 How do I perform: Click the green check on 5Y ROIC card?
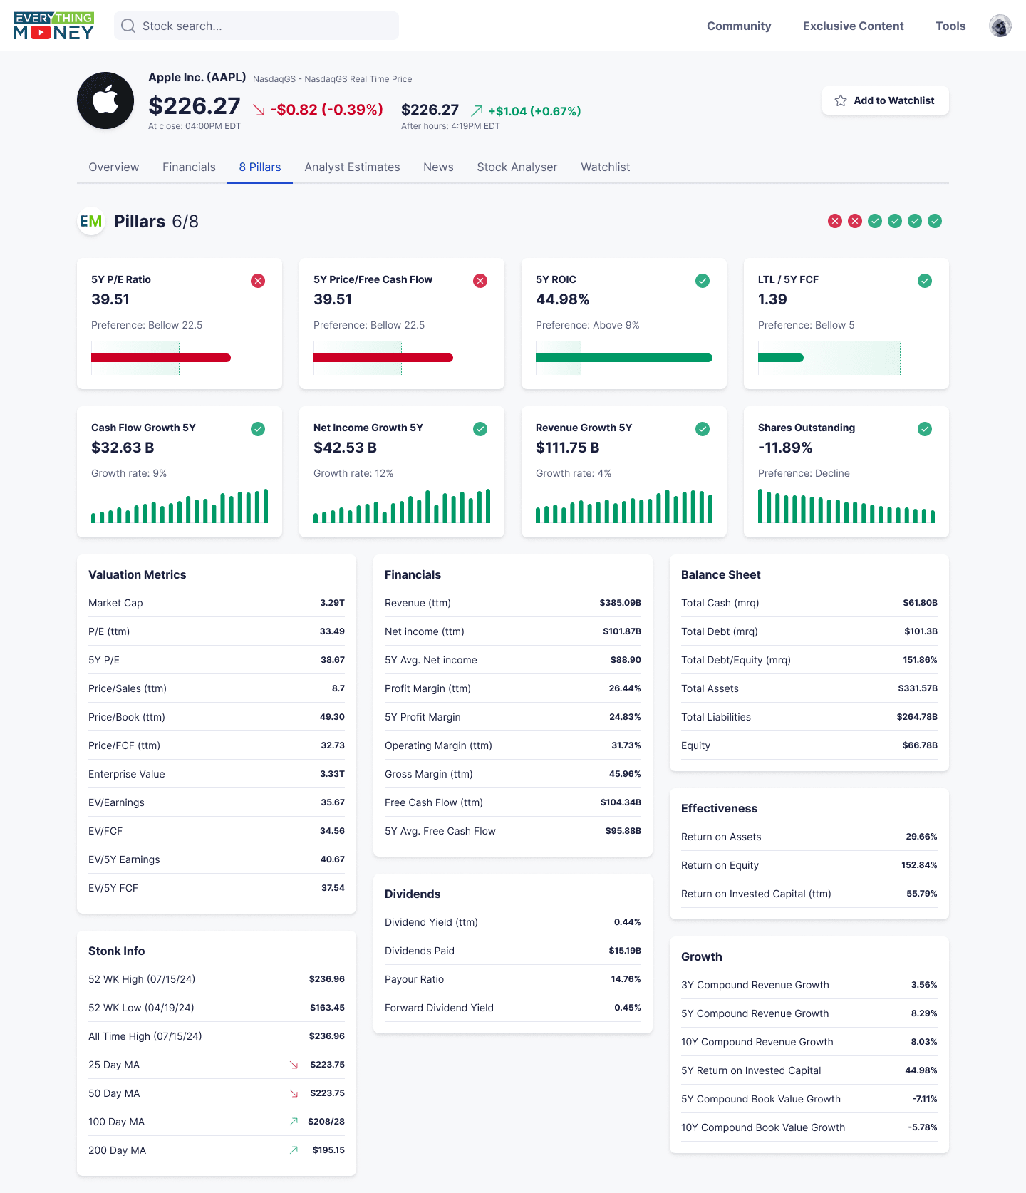703,281
